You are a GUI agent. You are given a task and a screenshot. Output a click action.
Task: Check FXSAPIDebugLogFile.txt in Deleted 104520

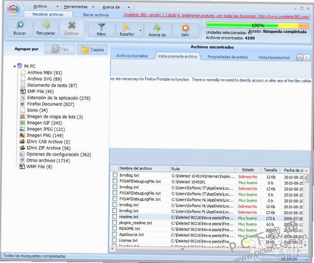(115, 181)
